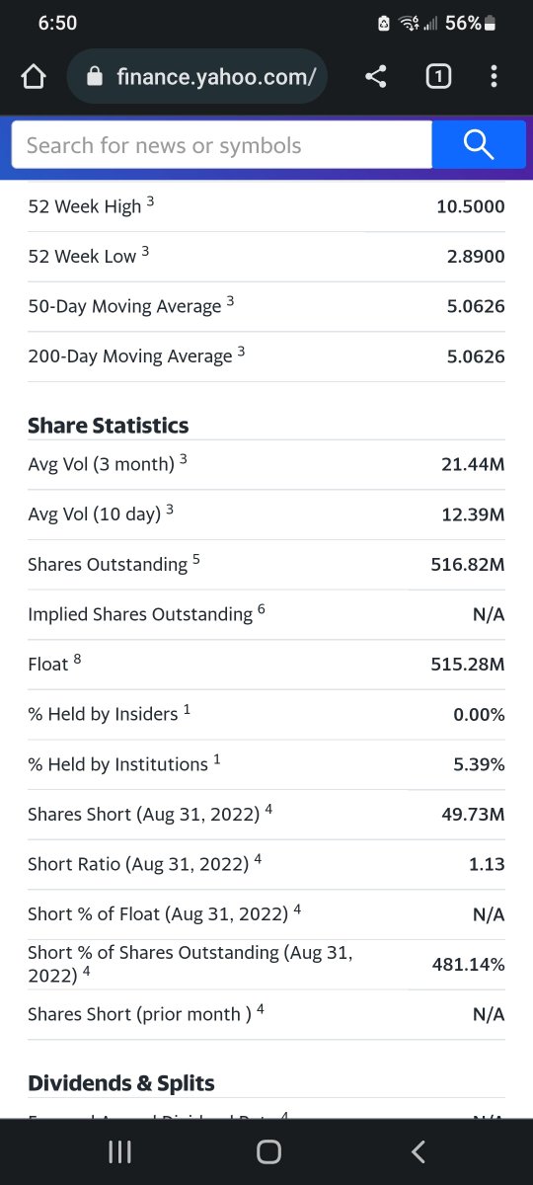Tap the lock icon in address bar

[96, 77]
